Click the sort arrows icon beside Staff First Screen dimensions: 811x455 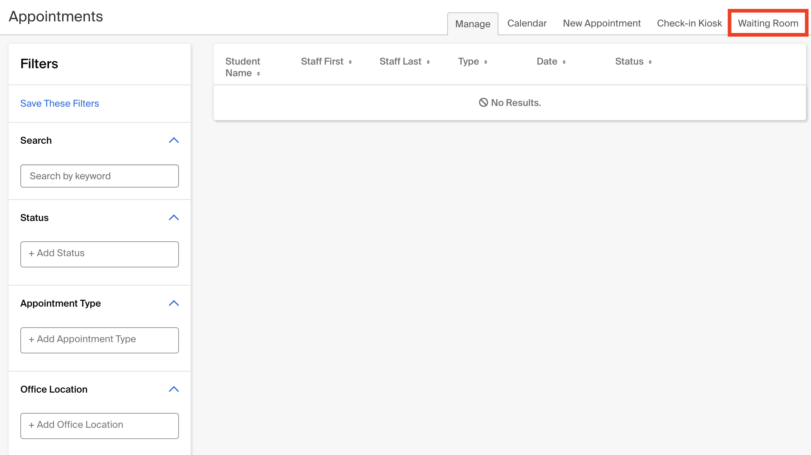click(350, 62)
